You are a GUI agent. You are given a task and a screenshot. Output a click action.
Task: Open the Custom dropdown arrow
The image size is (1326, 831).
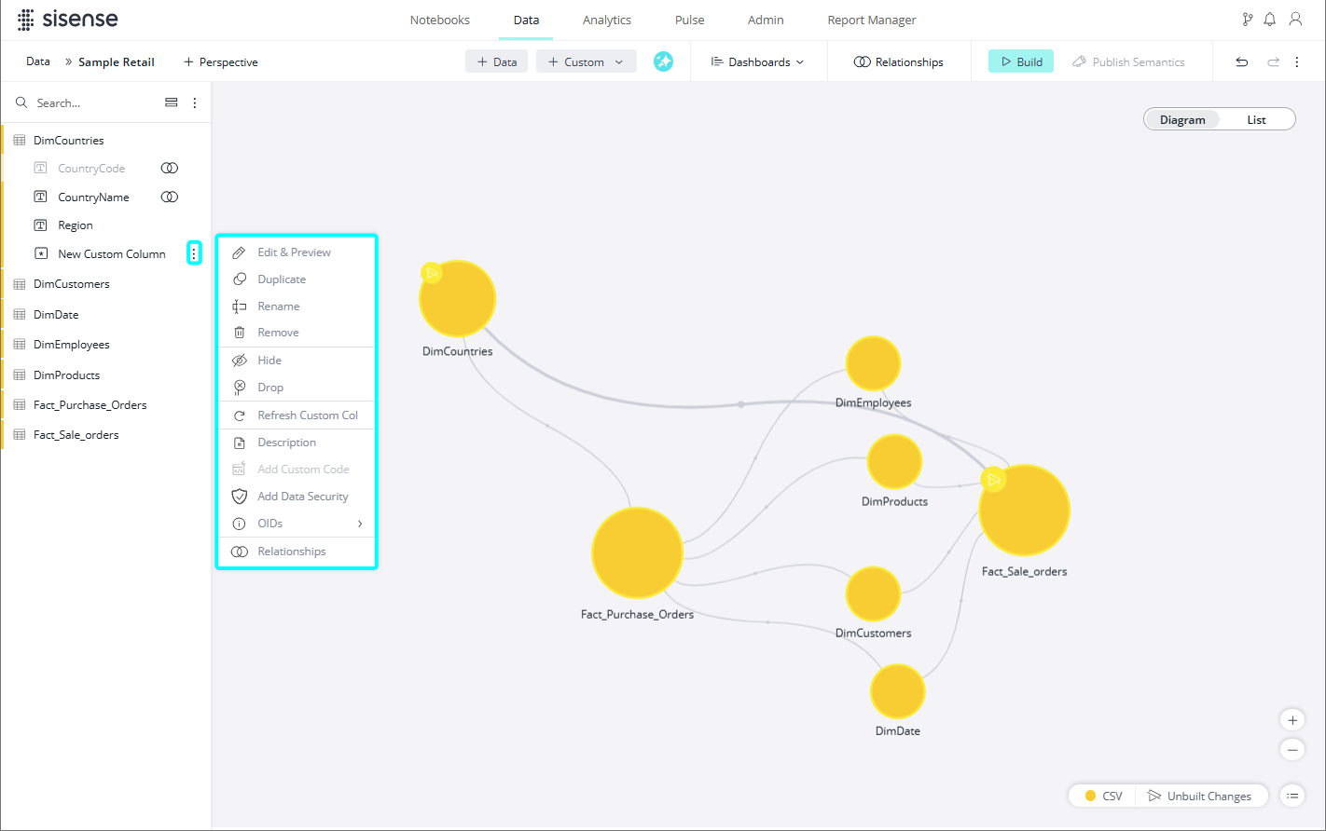click(619, 62)
